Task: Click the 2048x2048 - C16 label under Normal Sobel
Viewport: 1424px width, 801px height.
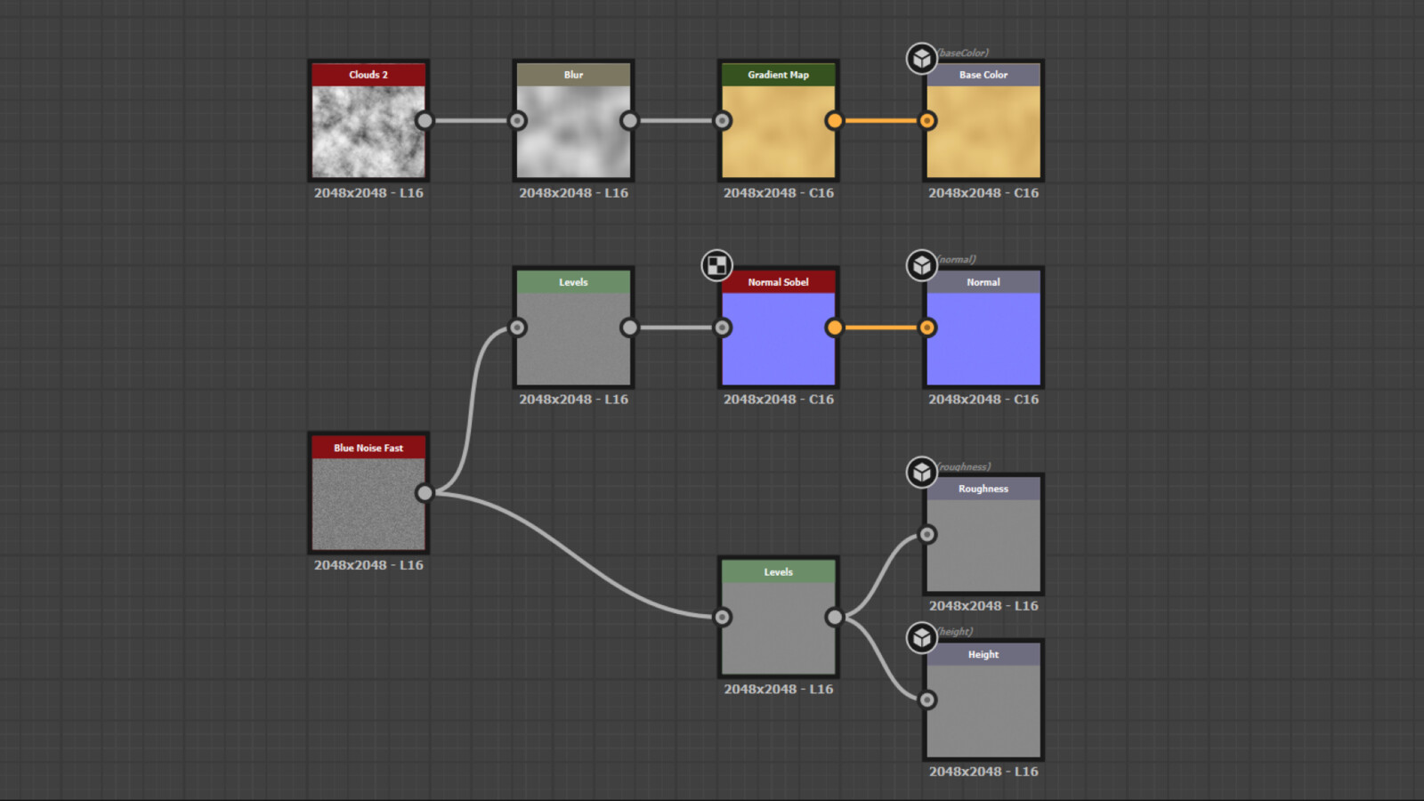Action: coord(779,399)
